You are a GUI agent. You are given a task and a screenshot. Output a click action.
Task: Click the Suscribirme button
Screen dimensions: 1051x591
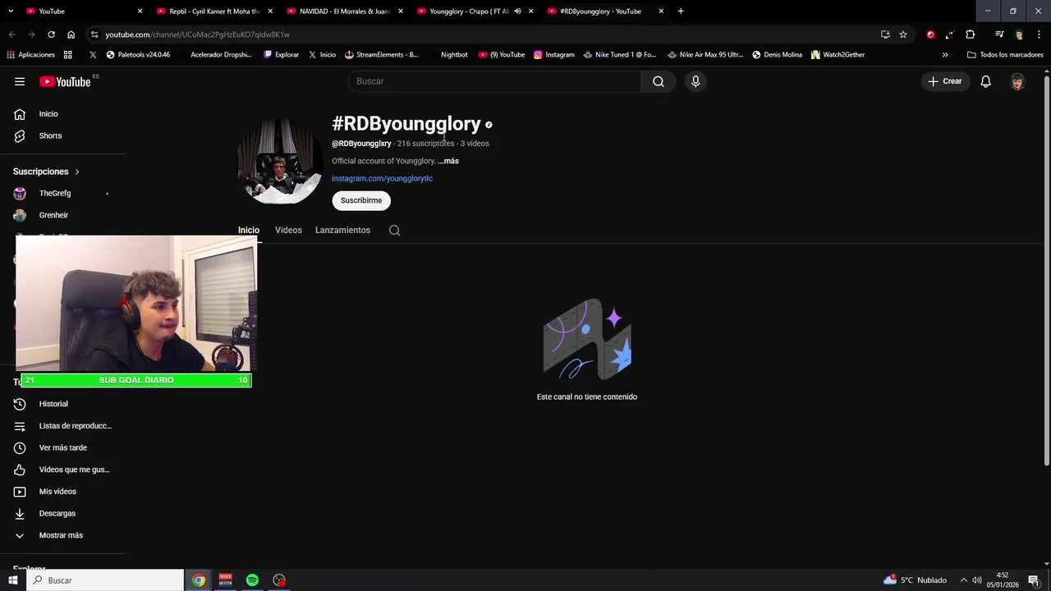(361, 200)
